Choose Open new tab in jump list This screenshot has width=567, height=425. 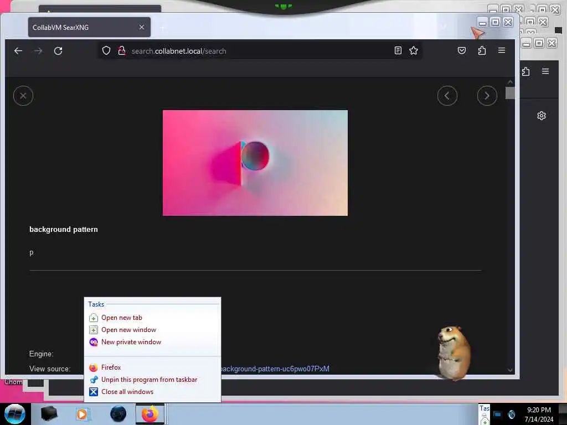coord(152,318)
